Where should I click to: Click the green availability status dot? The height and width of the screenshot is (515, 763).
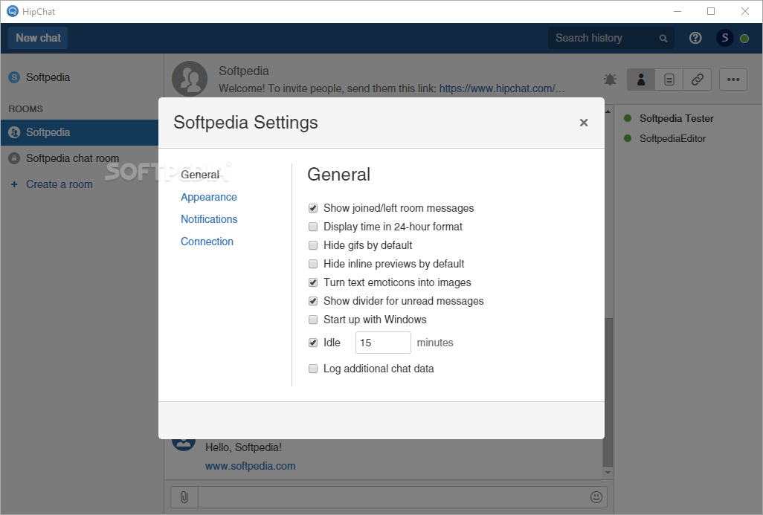coord(744,39)
